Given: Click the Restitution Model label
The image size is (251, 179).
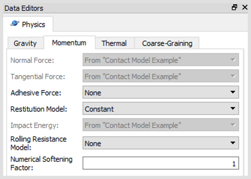Looking at the screenshot, I should (x=39, y=109).
